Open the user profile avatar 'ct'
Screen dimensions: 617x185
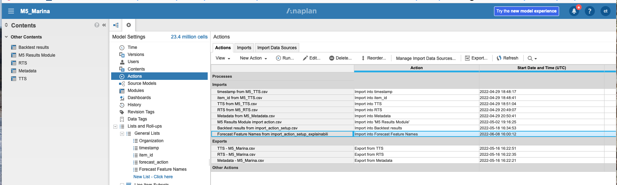click(x=606, y=11)
